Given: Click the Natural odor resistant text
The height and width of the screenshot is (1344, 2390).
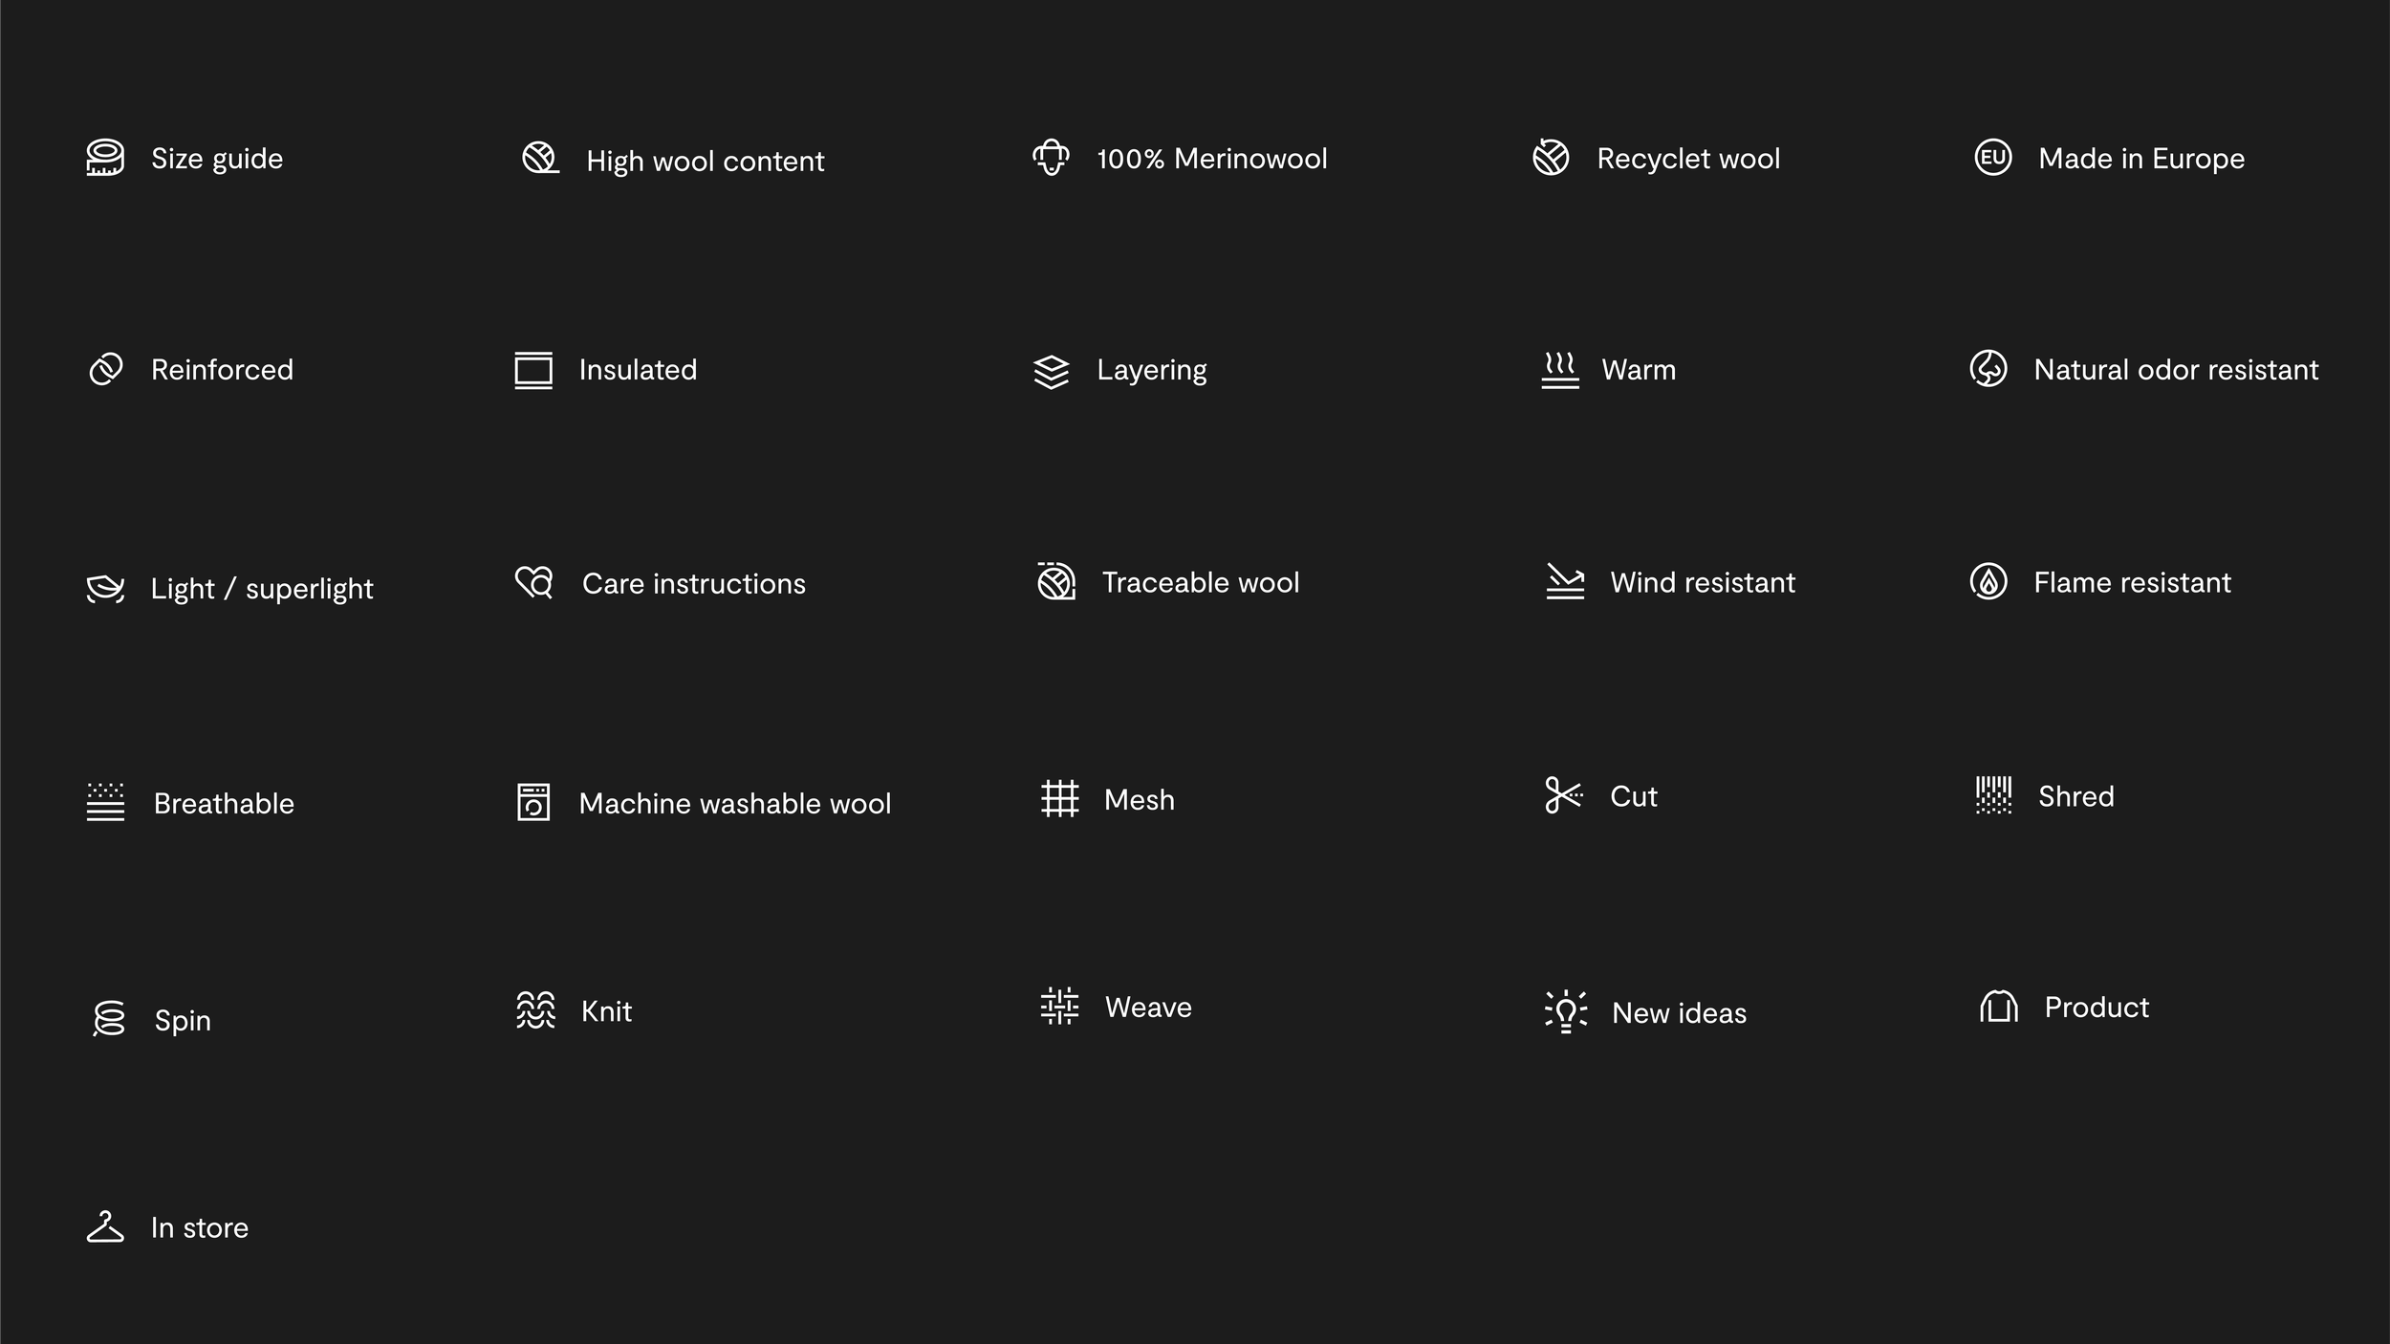Looking at the screenshot, I should [2176, 370].
